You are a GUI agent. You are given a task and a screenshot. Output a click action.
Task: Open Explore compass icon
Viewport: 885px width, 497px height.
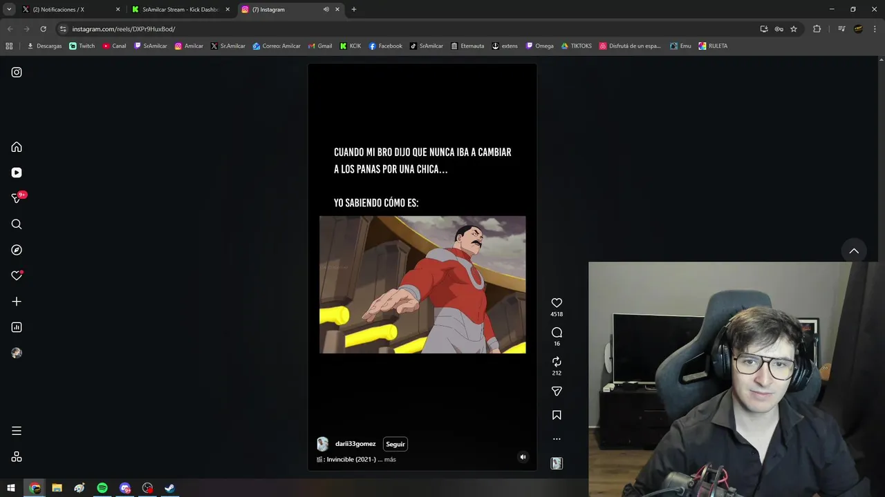pos(17,250)
